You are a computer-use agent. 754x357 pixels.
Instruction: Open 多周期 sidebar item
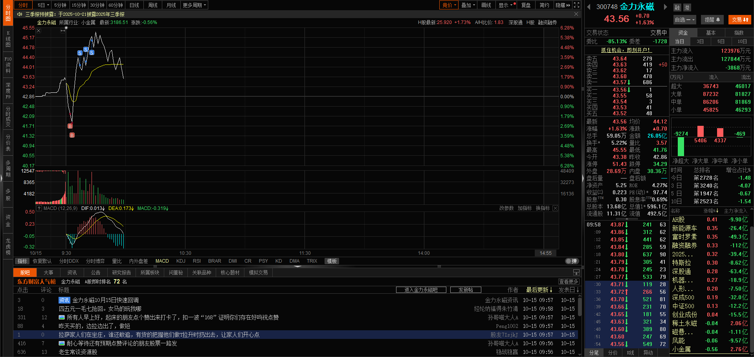tap(8, 168)
